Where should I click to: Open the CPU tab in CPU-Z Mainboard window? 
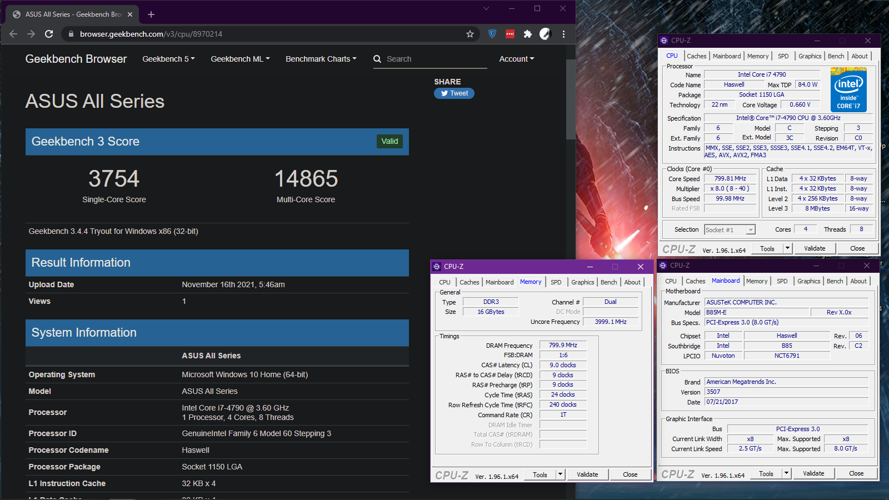(671, 281)
